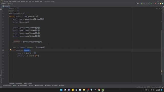The width and height of the screenshot is (164, 92).
Task: Click the taskbar clock and date
Action: click(x=158, y=90)
